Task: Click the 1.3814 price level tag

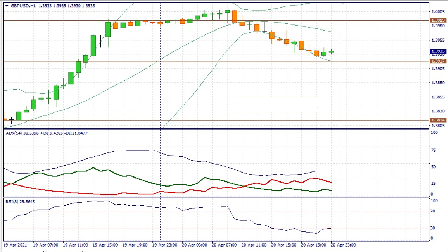Action: [437, 121]
